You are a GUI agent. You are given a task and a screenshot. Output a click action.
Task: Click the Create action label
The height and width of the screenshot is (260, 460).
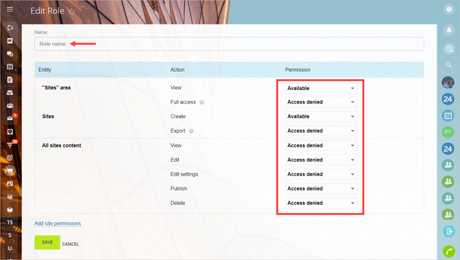(178, 116)
